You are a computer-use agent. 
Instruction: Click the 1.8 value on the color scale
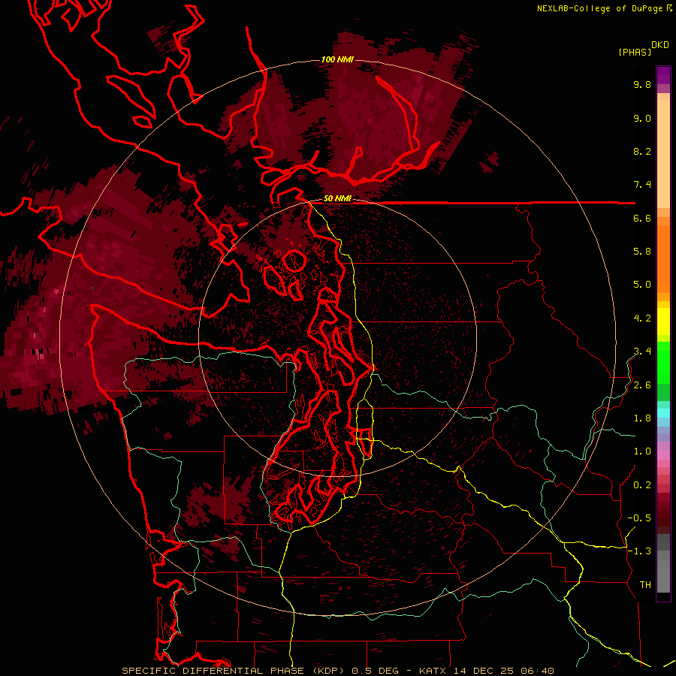click(642, 418)
